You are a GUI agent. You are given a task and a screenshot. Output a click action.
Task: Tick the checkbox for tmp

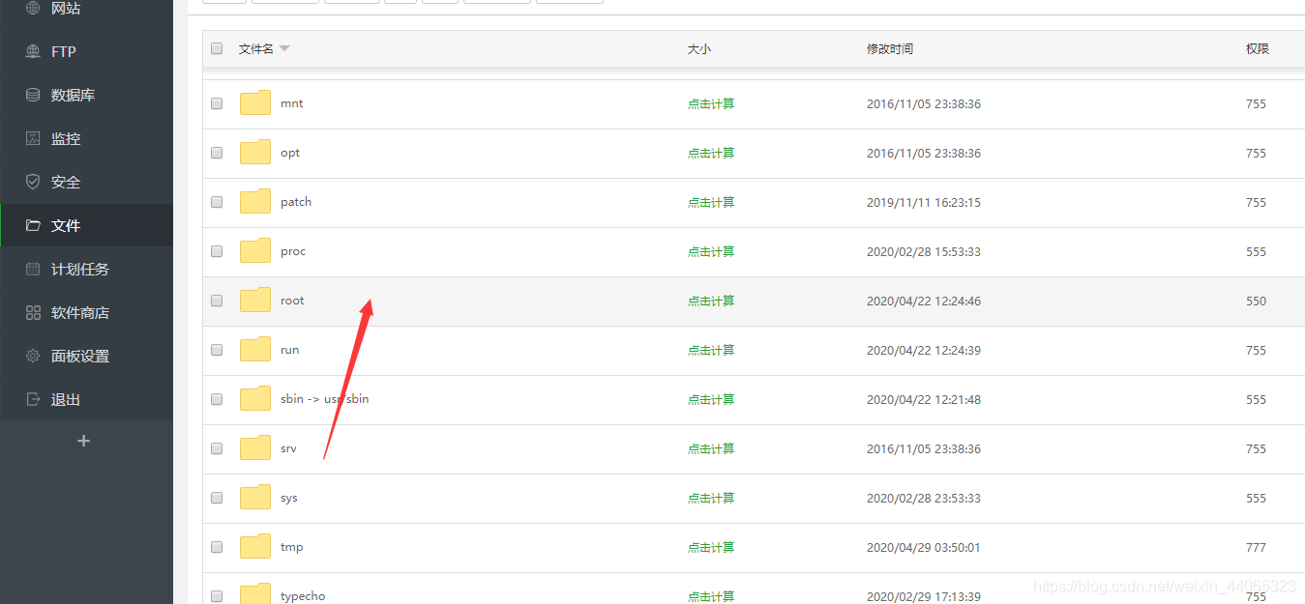tap(217, 547)
